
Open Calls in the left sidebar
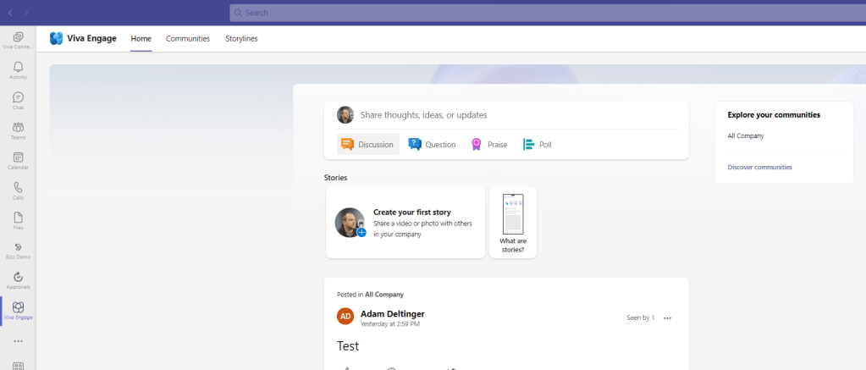(x=18, y=190)
